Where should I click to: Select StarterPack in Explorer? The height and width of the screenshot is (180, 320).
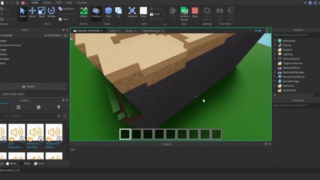[x=289, y=90]
